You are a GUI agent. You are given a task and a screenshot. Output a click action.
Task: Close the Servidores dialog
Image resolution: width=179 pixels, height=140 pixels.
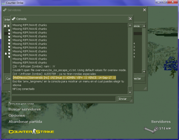coord(144,10)
